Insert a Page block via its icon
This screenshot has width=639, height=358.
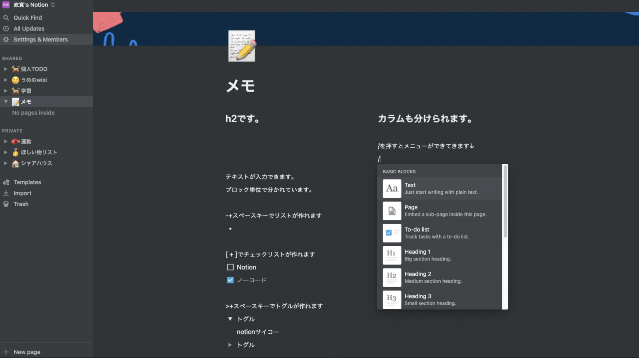392,210
